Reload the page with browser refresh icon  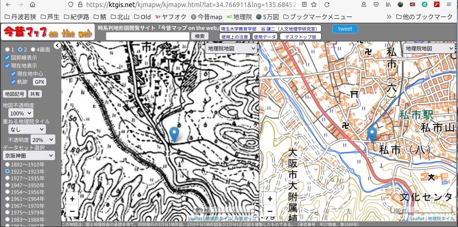(327, 5)
